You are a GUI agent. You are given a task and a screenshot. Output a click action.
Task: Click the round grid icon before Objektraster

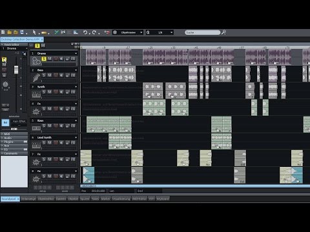[115, 32]
